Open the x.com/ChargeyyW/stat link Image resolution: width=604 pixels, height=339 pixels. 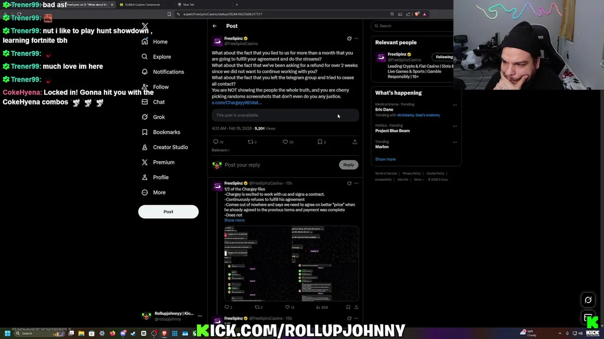[236, 103]
